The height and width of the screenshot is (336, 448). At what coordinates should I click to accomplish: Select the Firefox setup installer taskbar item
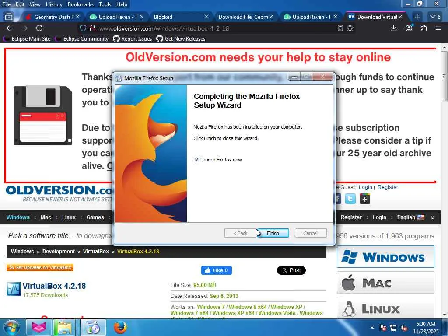[93, 327]
